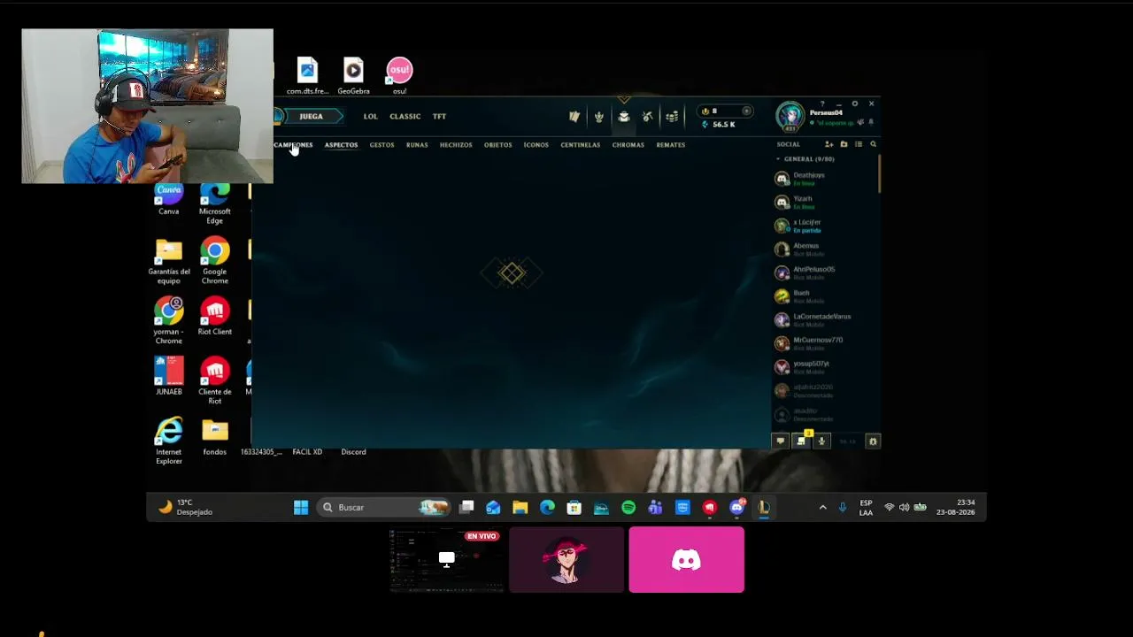Click the friends list scrollbar
Screen dimensions: 1133x637
pyautogui.click(x=879, y=173)
